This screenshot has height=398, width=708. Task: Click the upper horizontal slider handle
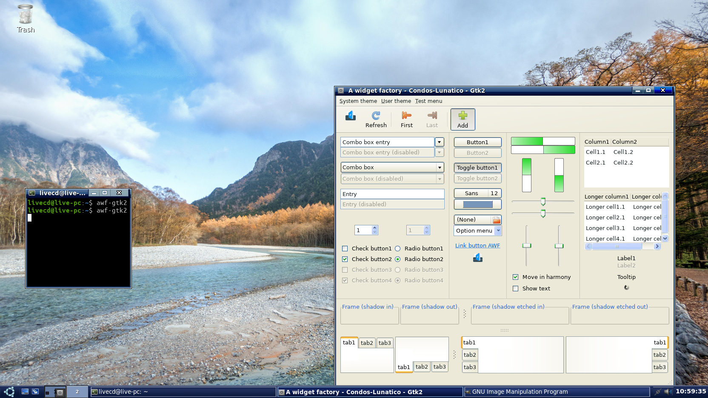point(543,202)
